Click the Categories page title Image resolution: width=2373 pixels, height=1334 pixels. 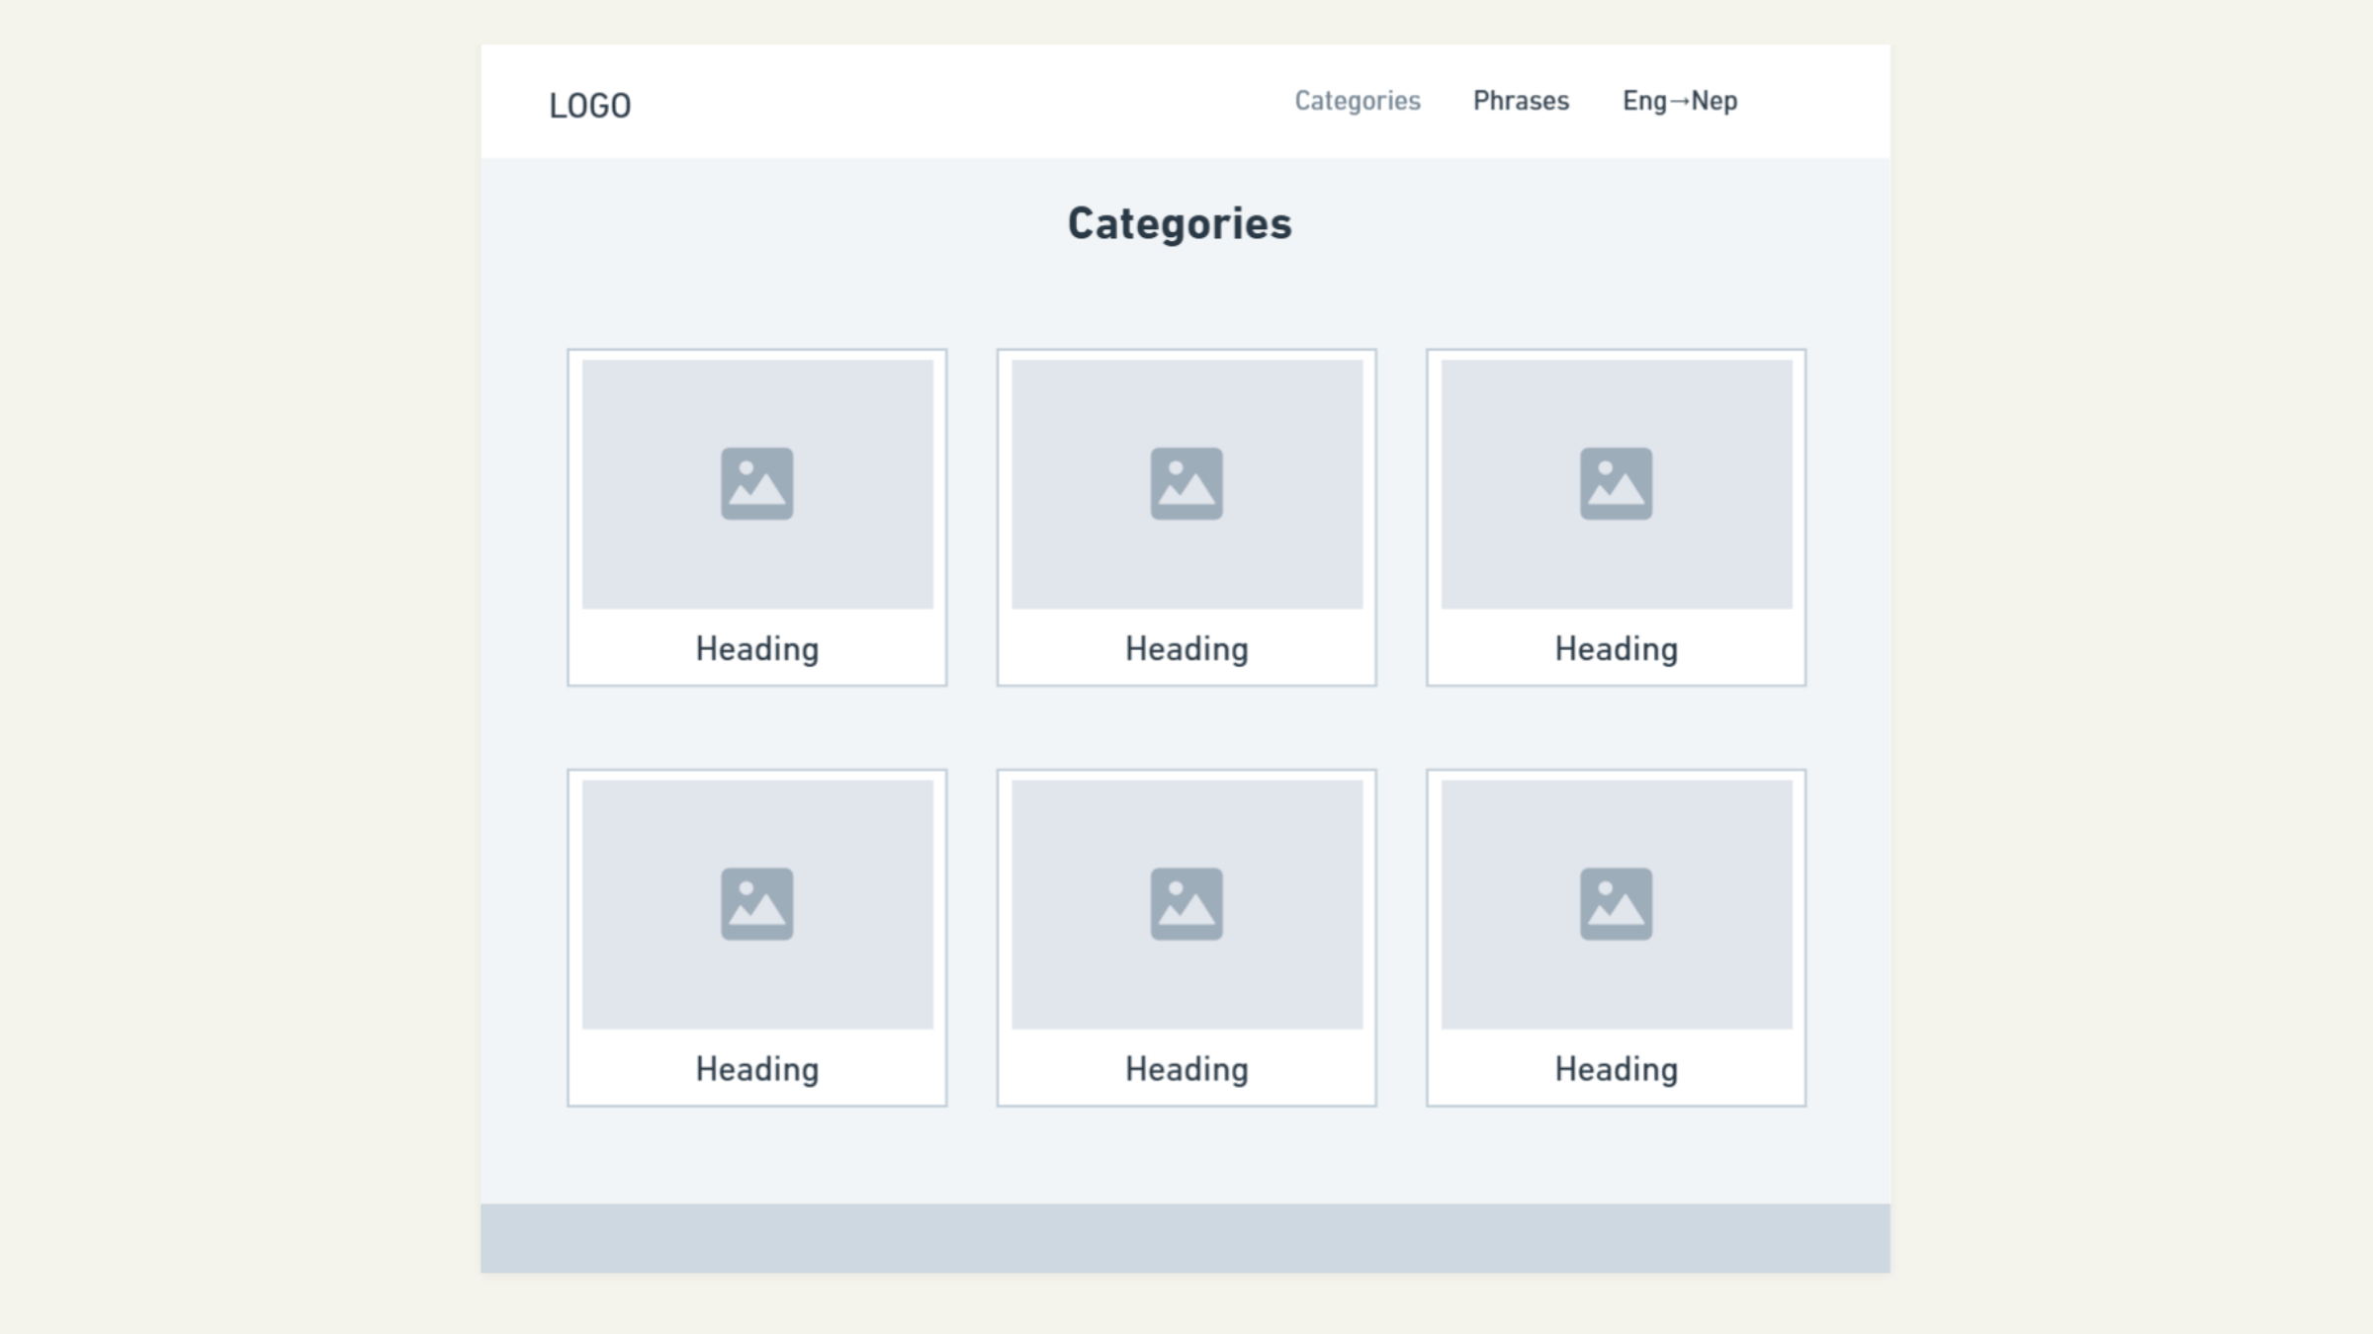click(x=1180, y=224)
